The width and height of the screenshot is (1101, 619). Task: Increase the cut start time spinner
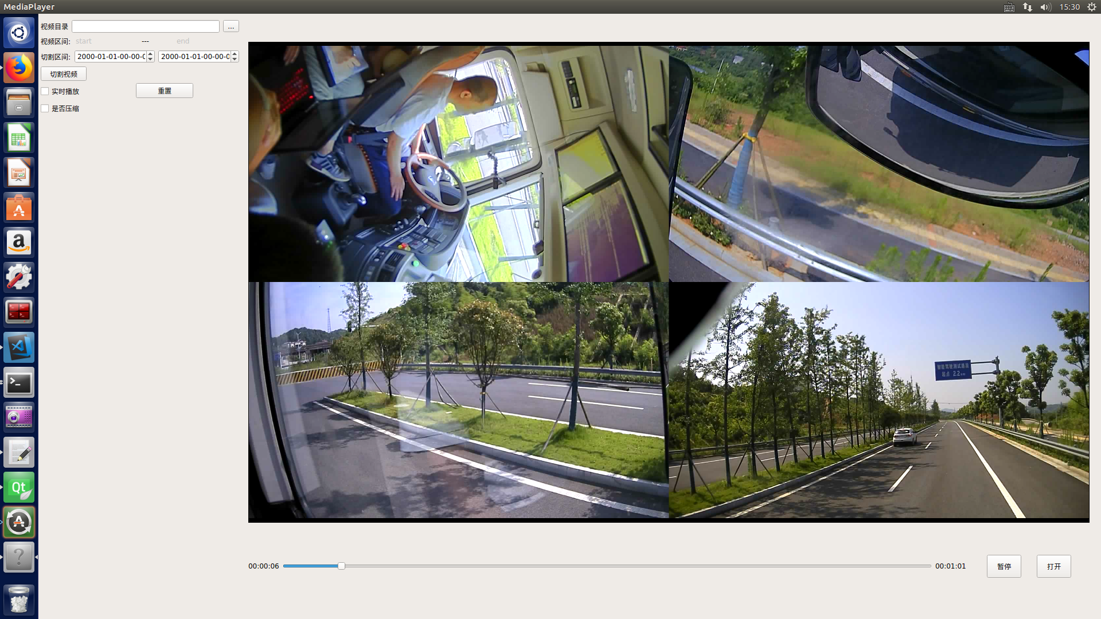[150, 54]
